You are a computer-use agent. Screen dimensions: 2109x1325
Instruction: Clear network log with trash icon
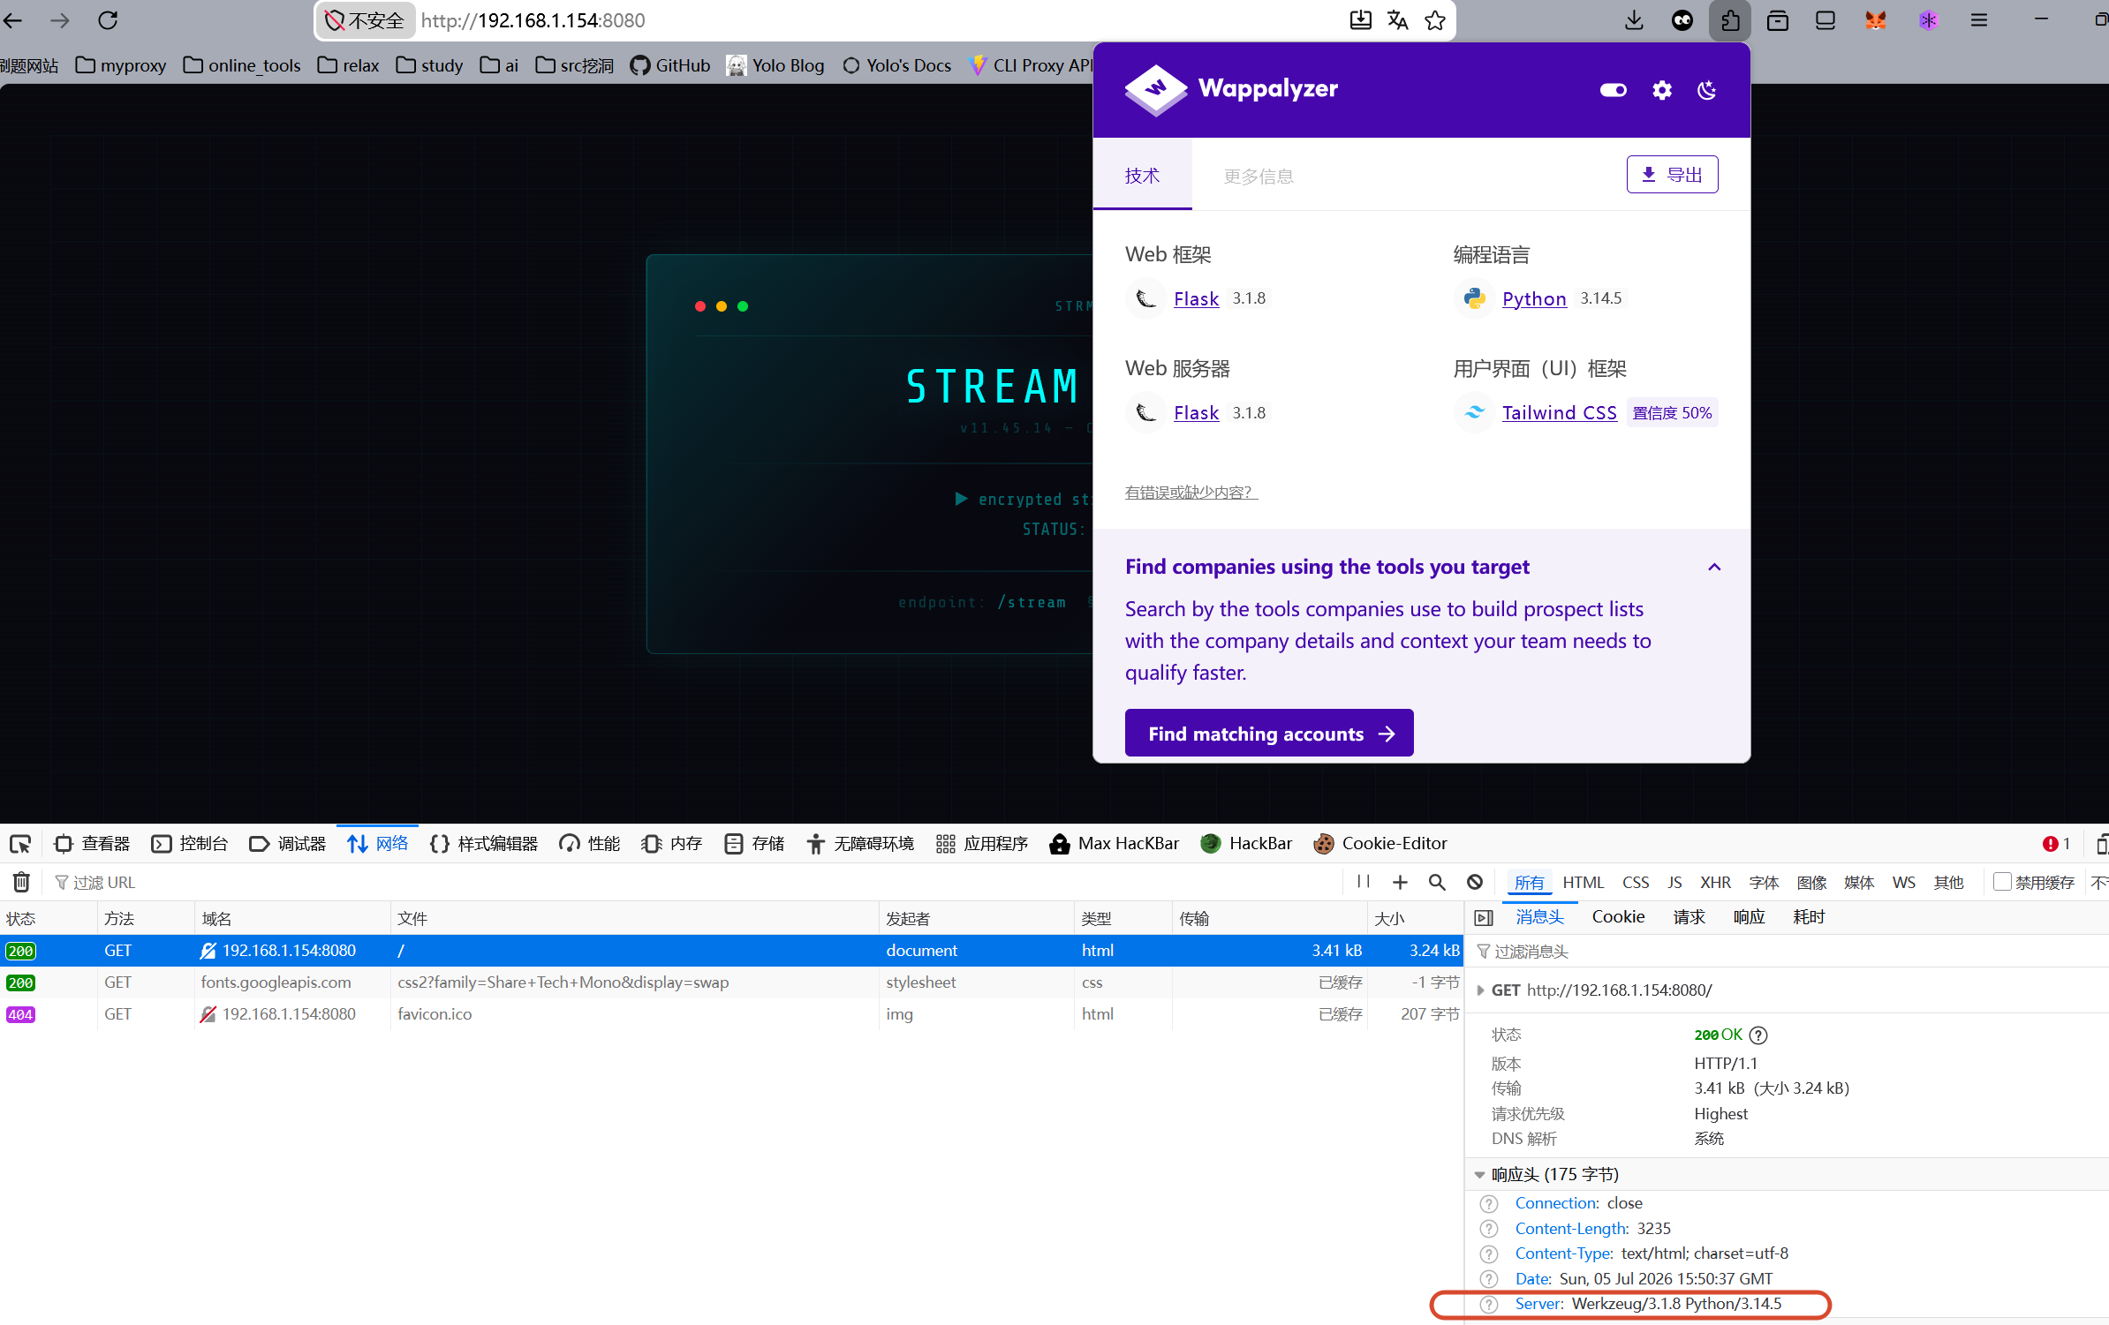pyautogui.click(x=21, y=882)
